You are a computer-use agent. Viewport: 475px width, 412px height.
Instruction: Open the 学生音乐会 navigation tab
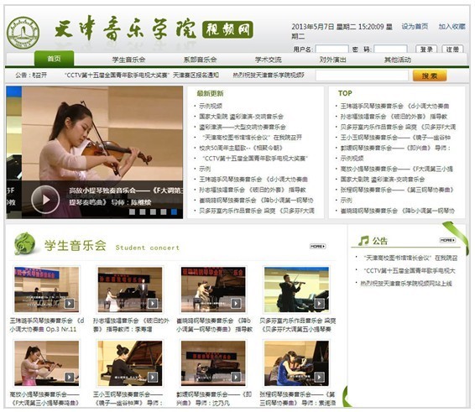point(128,60)
